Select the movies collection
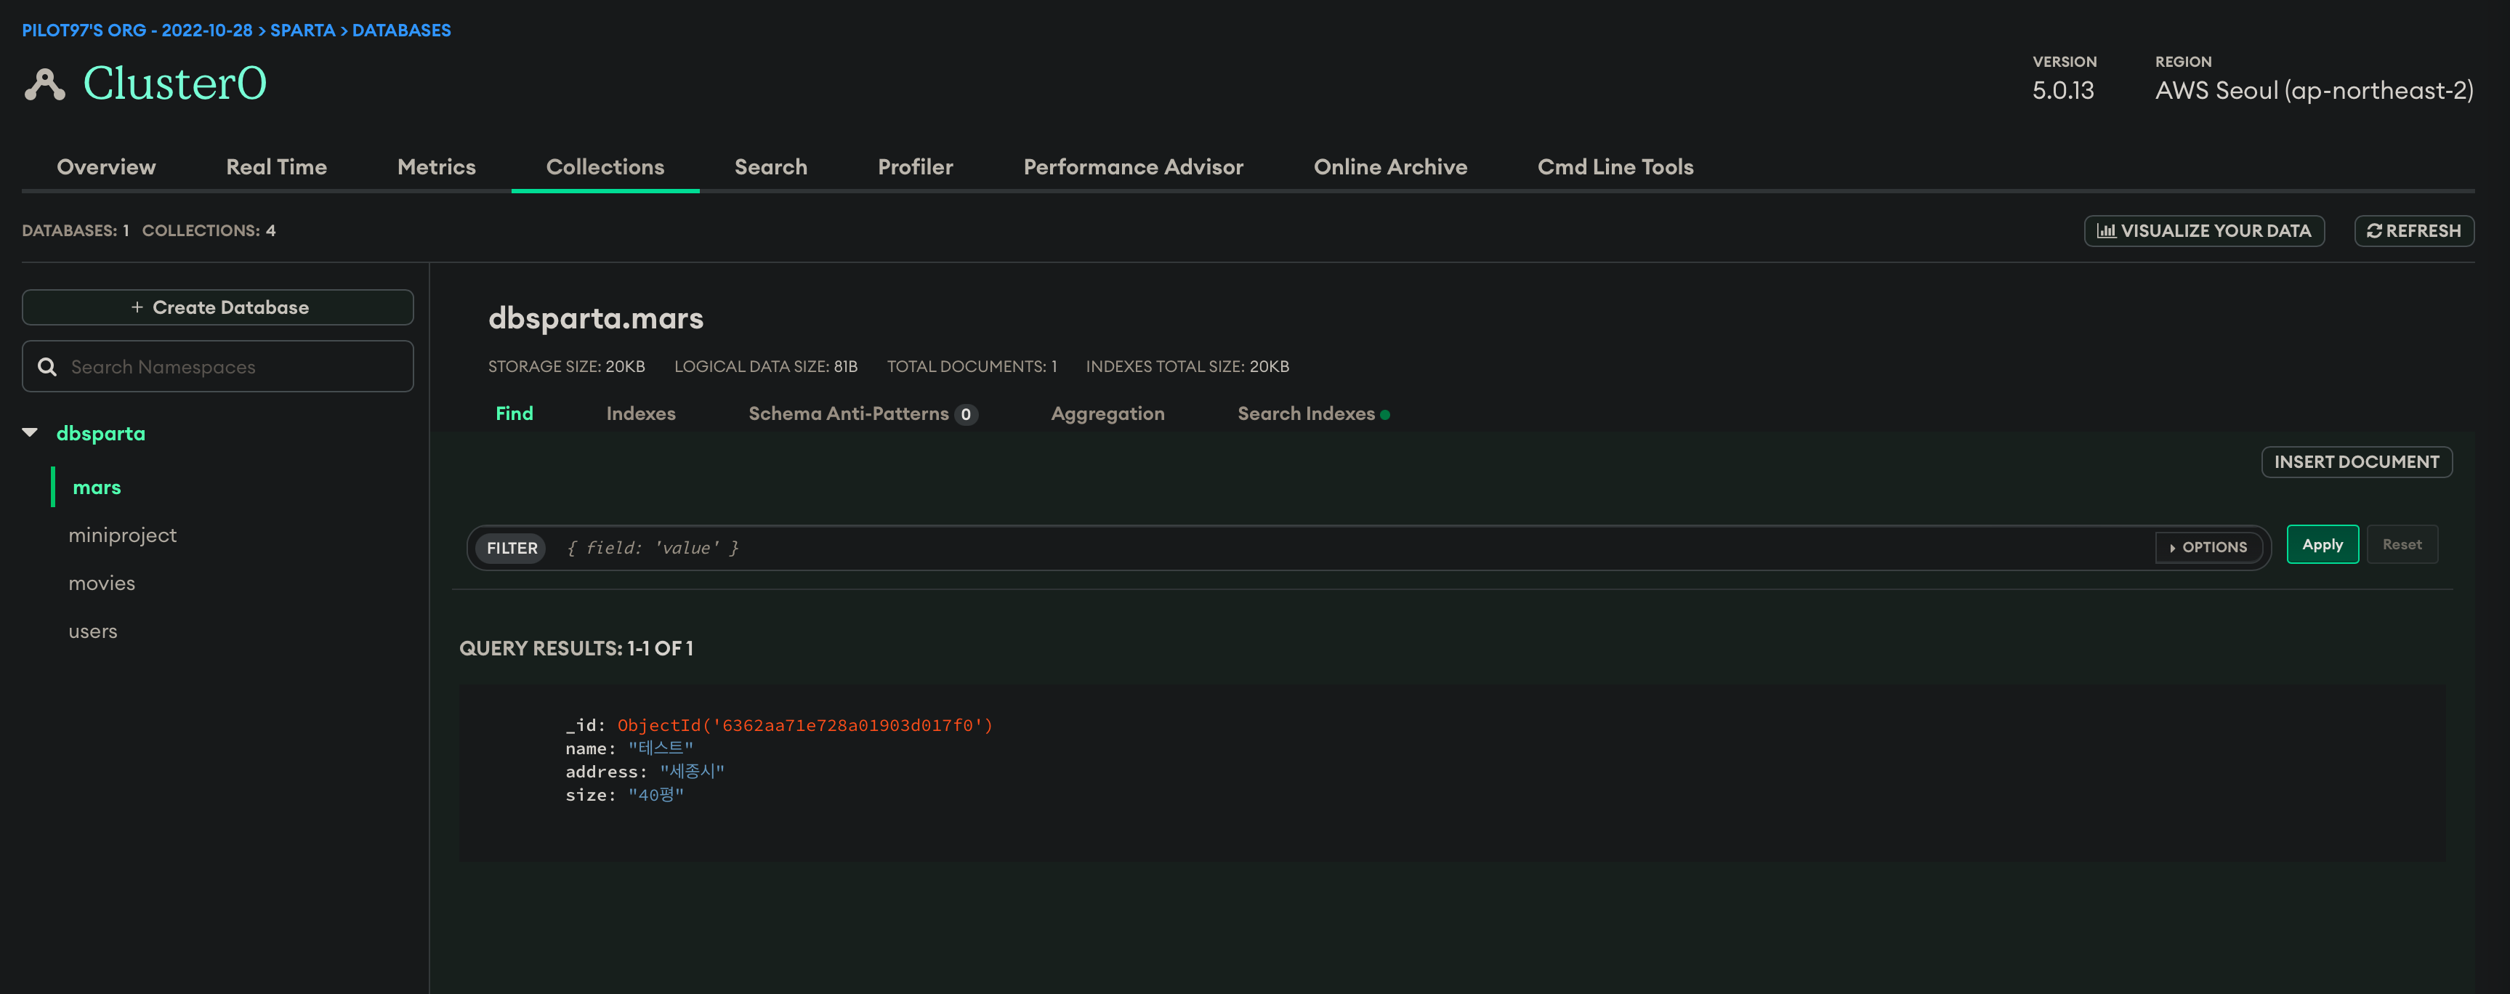This screenshot has width=2510, height=994. 101,583
